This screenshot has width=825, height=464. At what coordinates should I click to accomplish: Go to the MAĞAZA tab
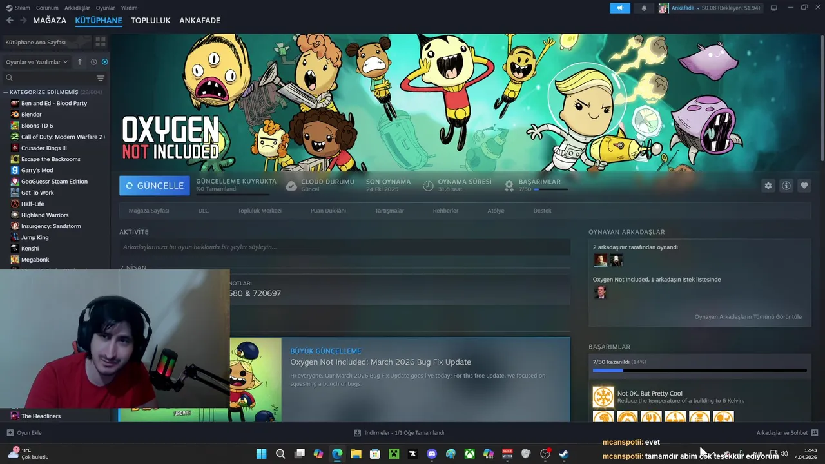coord(50,21)
